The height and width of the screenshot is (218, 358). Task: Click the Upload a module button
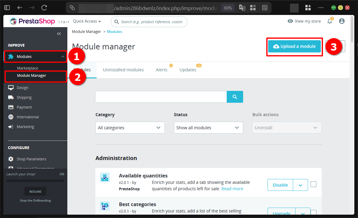[294, 46]
